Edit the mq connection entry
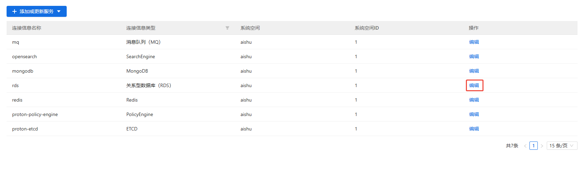582x189 pixels. point(474,42)
